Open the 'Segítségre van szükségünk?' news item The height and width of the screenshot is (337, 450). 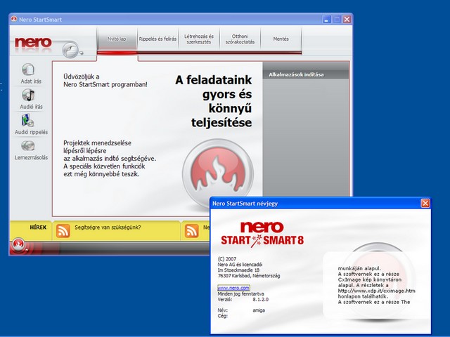108,227
